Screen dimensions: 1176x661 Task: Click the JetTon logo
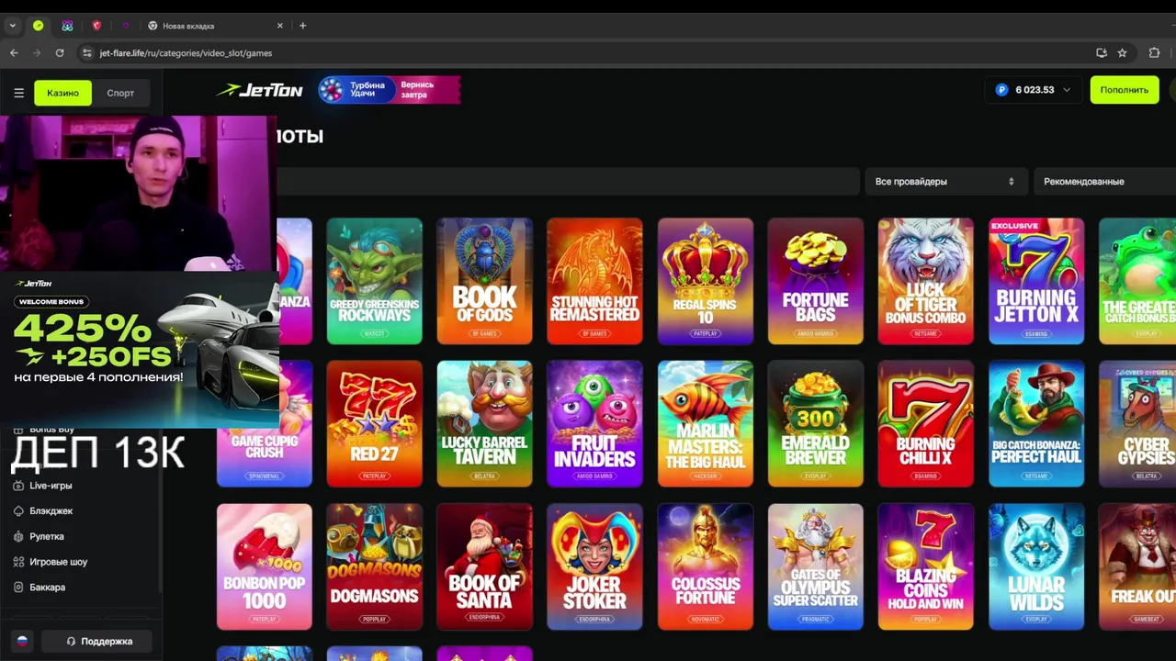pos(259,90)
